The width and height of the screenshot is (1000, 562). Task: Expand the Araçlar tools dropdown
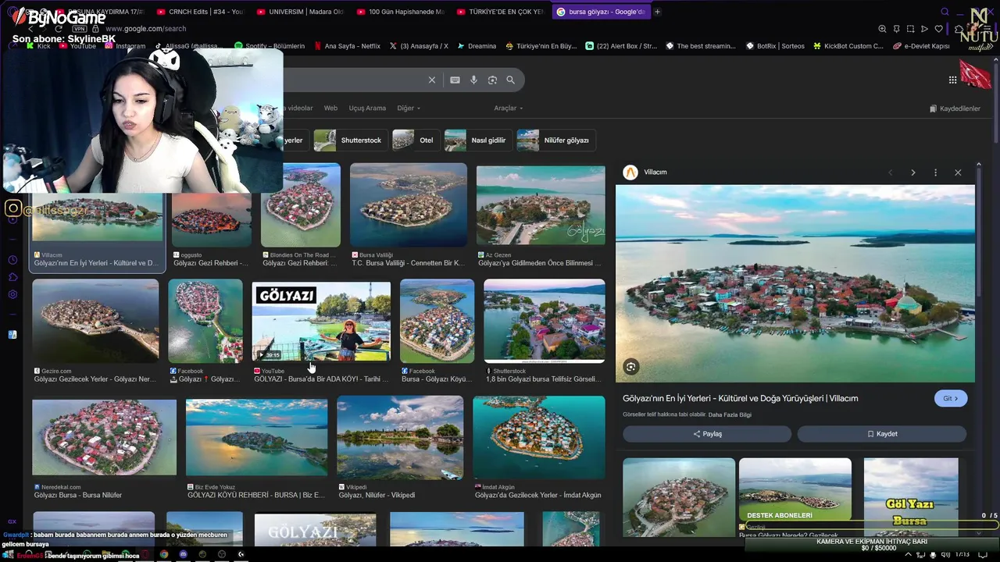click(508, 108)
